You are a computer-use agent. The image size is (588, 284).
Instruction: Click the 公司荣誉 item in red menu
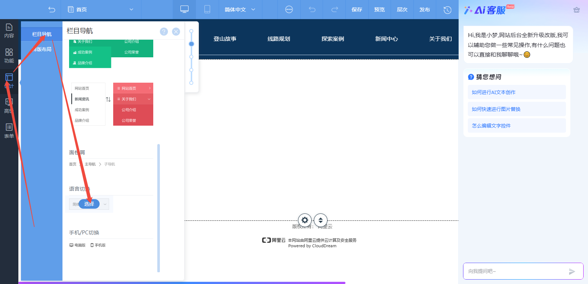[129, 121]
